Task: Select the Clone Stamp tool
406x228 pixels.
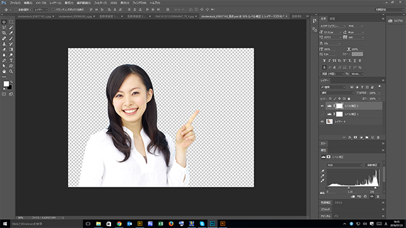Action: coord(4,44)
